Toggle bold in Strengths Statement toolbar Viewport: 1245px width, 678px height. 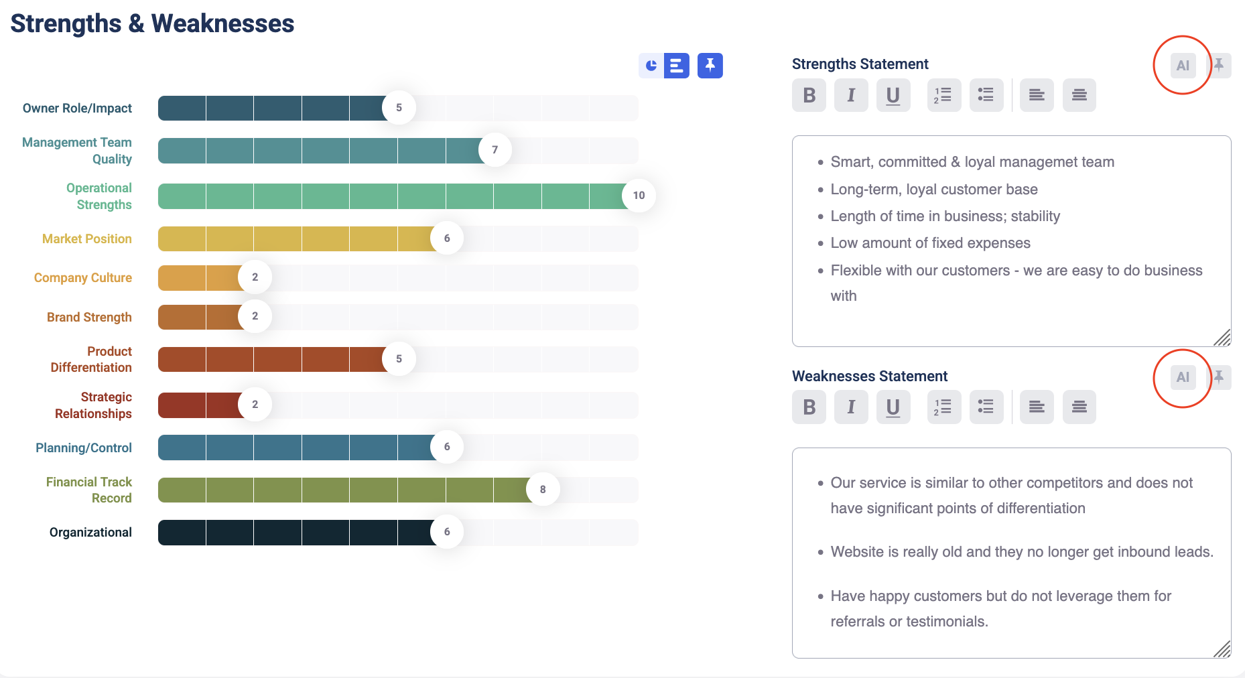809,95
